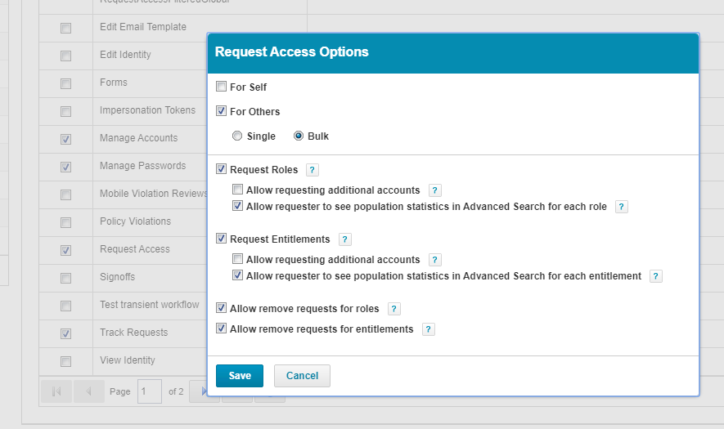Uncheck Allow remove requests for entitlements

(221, 329)
